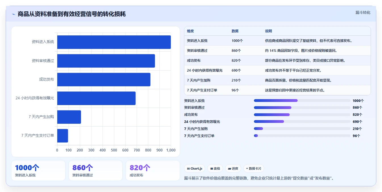
Task: Click the 资料进入系统 bar in the chart
Action: [x=114, y=42]
